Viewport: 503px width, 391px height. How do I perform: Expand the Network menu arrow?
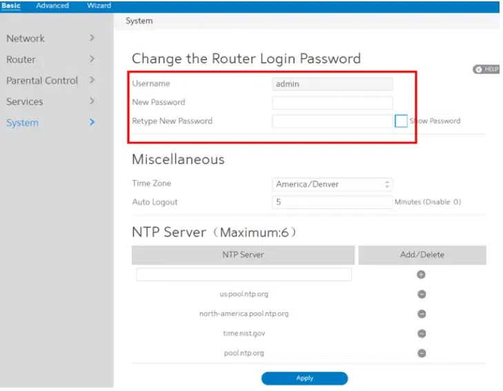coord(92,38)
